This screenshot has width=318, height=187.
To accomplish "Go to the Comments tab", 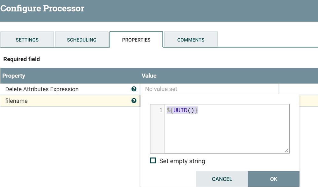I will tap(191, 40).
